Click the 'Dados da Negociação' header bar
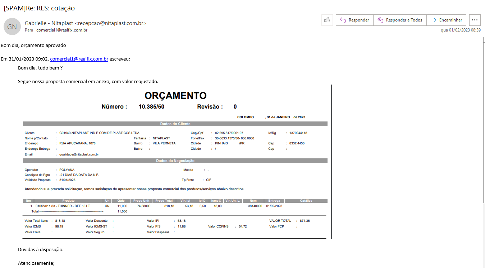The height and width of the screenshot is (268, 485). (x=175, y=161)
